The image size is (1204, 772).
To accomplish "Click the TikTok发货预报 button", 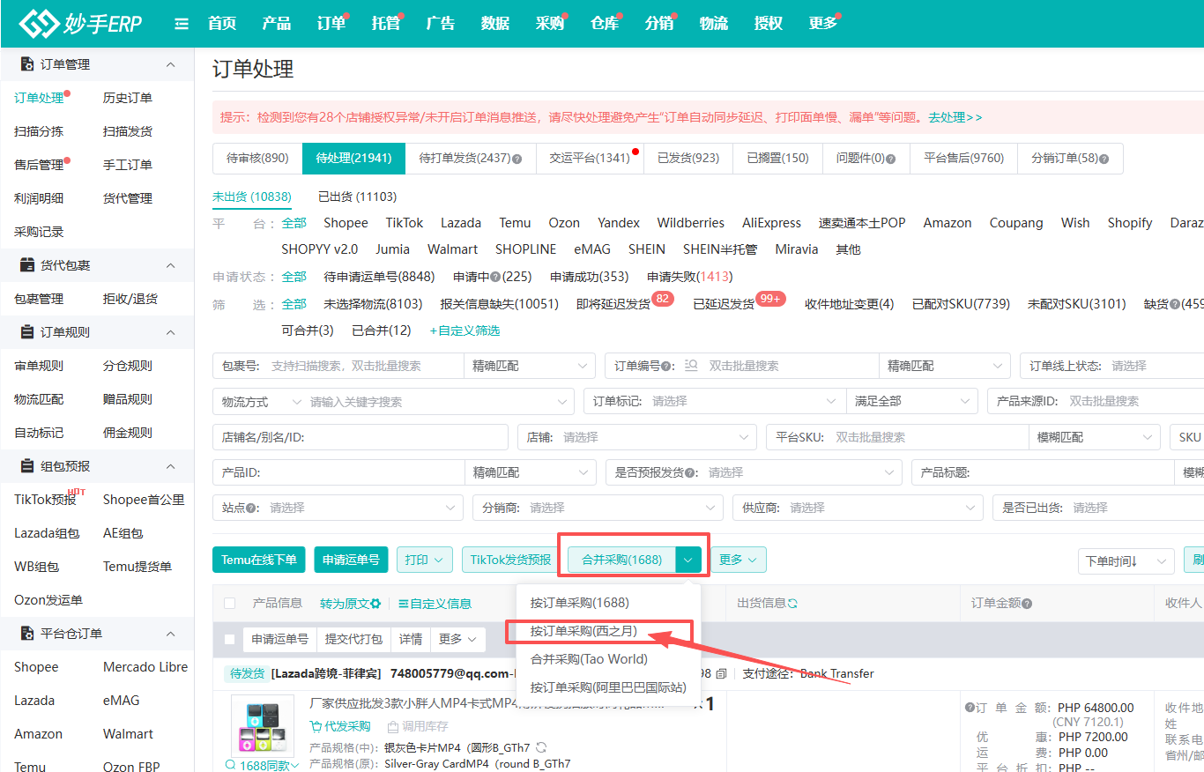I will click(510, 560).
